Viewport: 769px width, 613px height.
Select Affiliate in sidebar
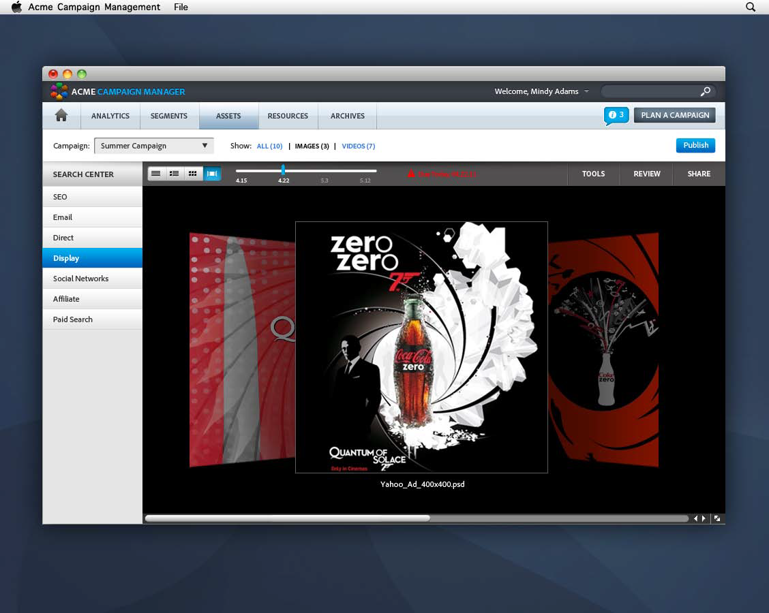click(x=93, y=299)
